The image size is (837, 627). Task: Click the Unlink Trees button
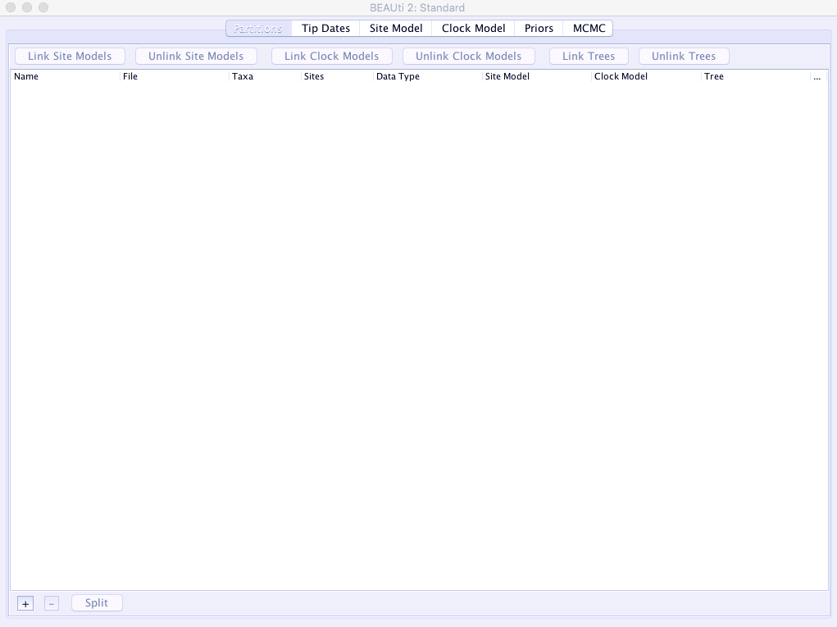point(684,56)
